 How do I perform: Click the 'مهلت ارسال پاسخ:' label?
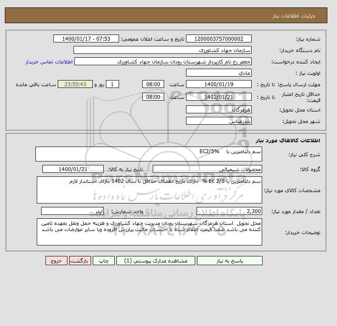pyautogui.click(x=299, y=84)
